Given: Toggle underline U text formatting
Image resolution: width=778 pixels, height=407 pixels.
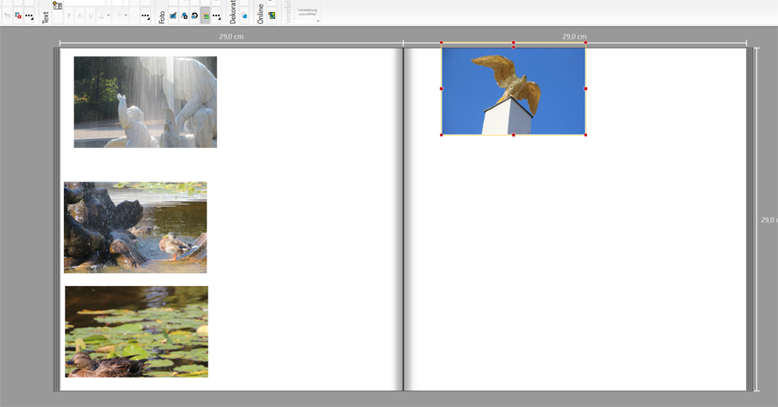Looking at the screenshot, I should (x=90, y=16).
